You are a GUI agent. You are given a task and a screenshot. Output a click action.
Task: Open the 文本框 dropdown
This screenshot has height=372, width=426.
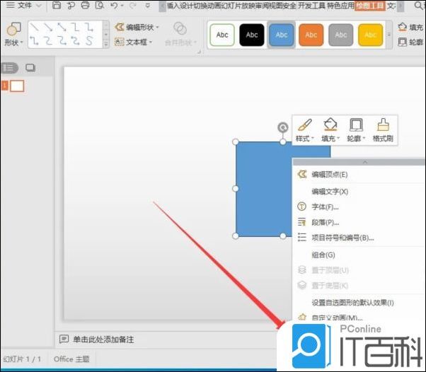134,42
